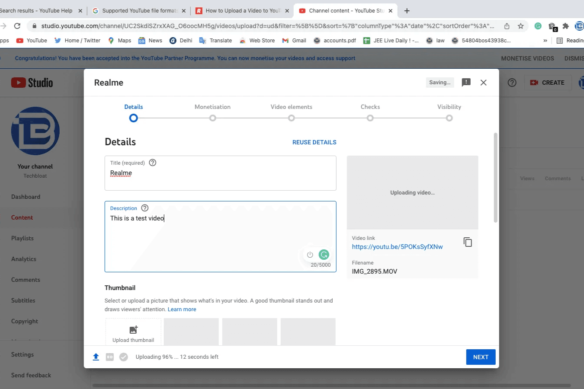Screen dimensions: 584x389
Task: Select the second auto-generated thumbnail placeholder
Action: tap(250, 332)
